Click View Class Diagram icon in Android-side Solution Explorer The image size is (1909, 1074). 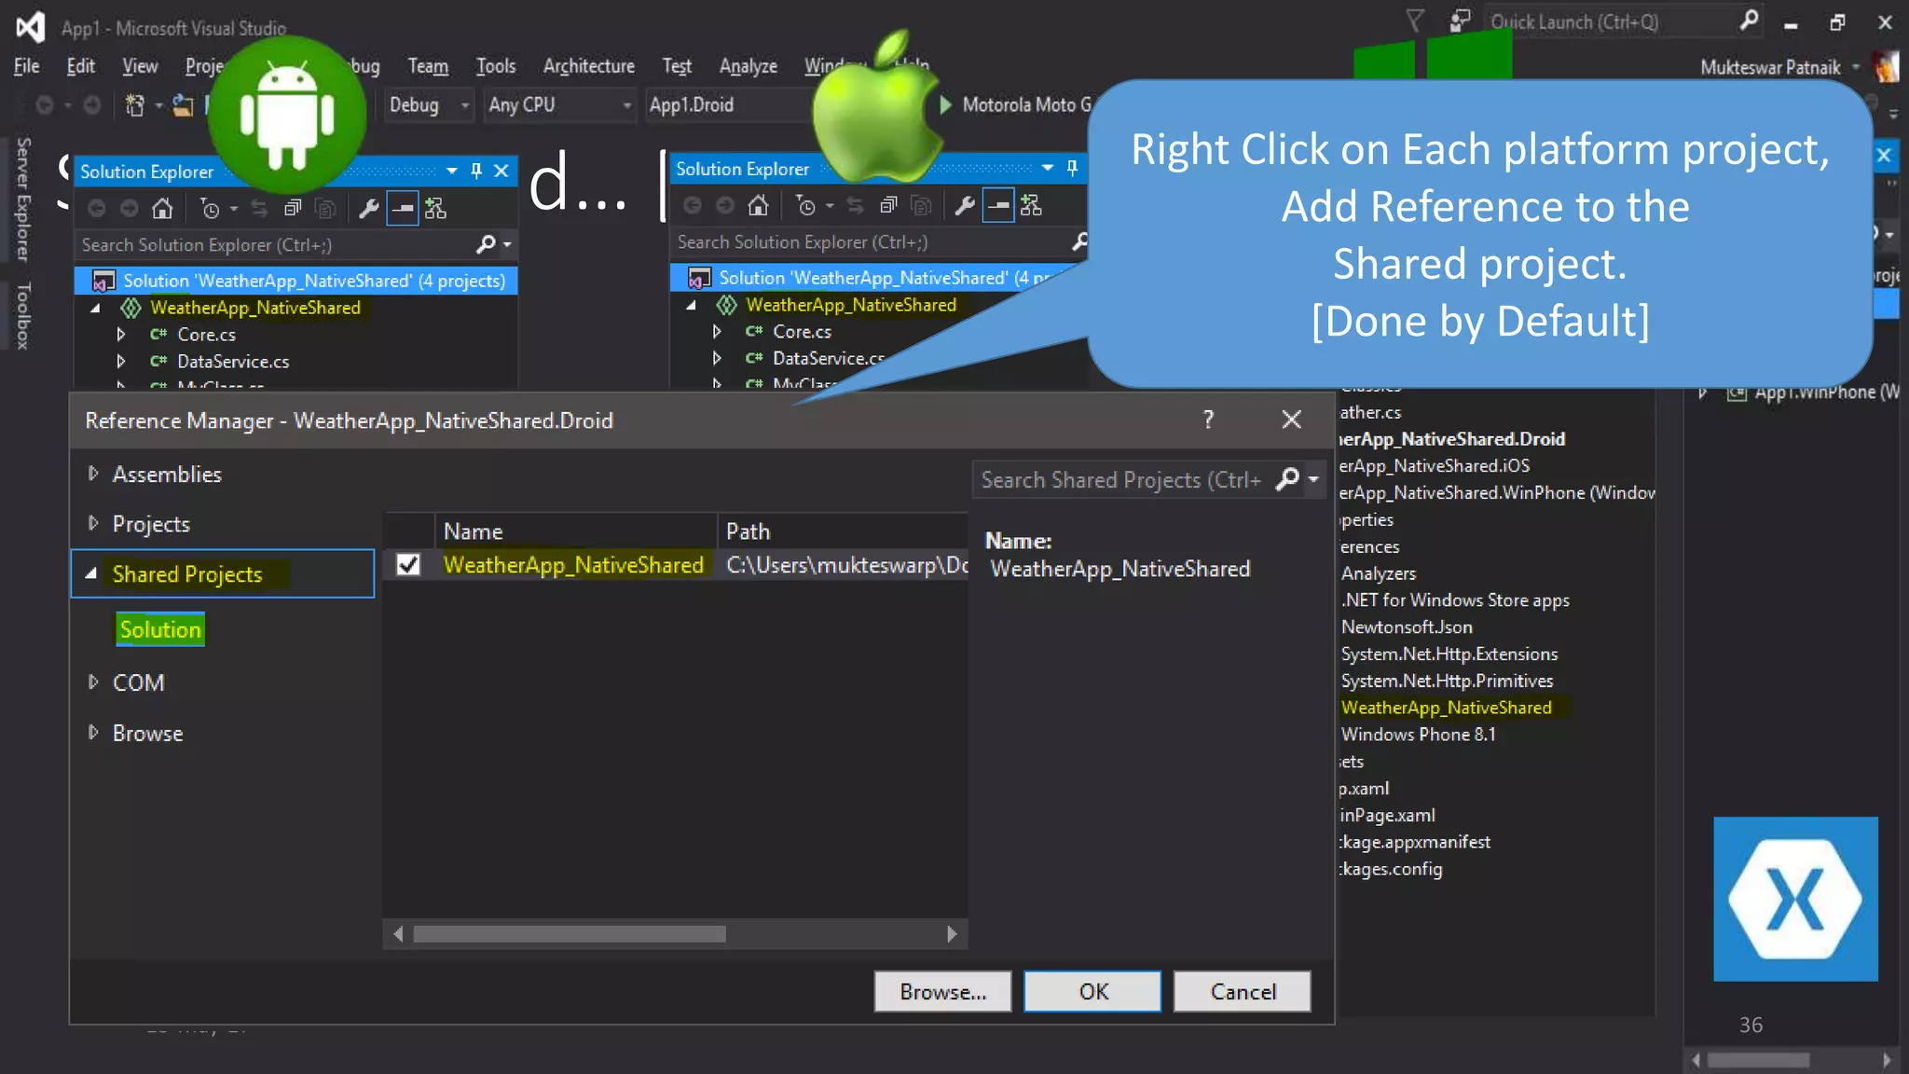pyautogui.click(x=435, y=209)
